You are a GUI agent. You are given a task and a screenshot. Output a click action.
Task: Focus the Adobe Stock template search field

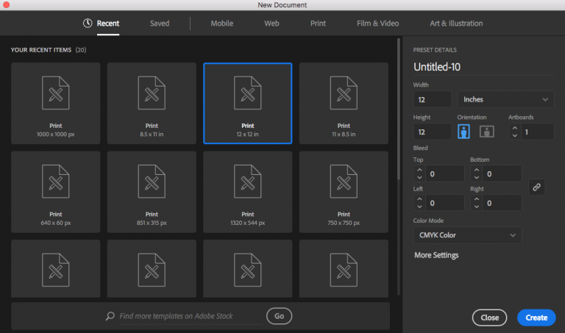pyautogui.click(x=191, y=316)
